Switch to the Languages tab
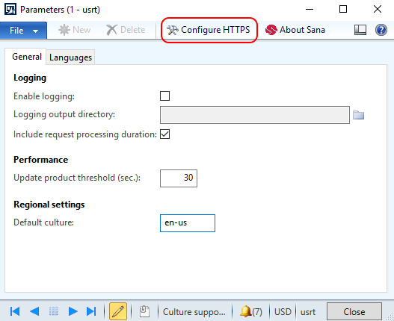The image size is (394, 321). pyautogui.click(x=70, y=57)
